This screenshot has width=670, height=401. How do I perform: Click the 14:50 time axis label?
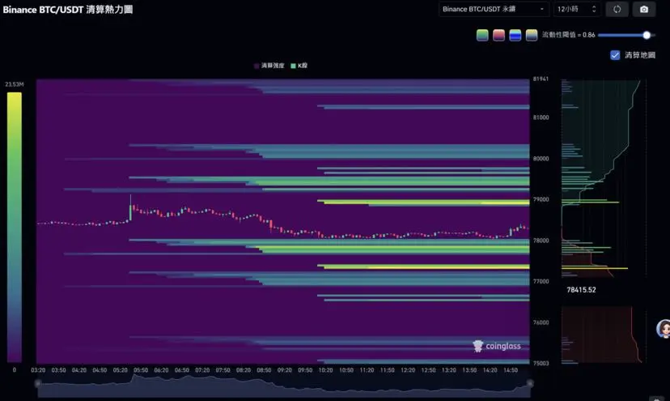pos(511,370)
